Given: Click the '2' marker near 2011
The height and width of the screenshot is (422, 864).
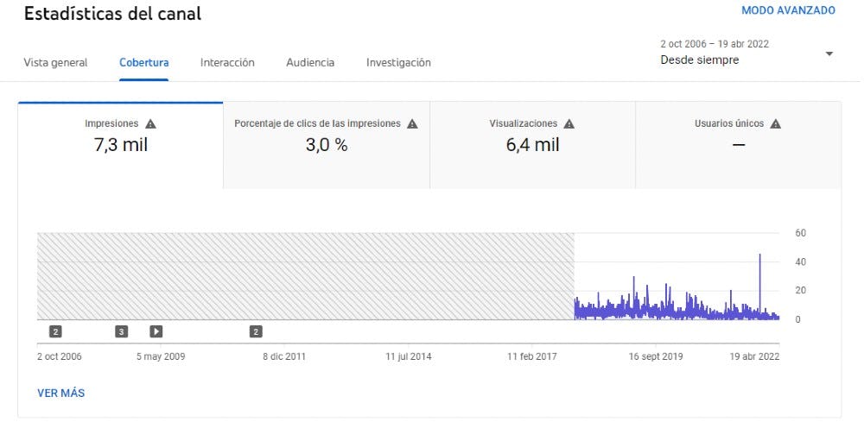Looking at the screenshot, I should pyautogui.click(x=256, y=331).
